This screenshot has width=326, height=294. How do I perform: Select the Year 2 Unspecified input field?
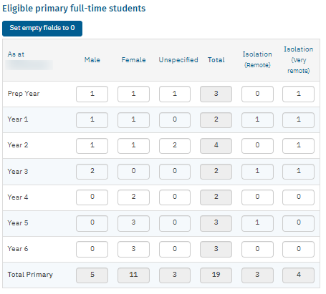click(175, 146)
